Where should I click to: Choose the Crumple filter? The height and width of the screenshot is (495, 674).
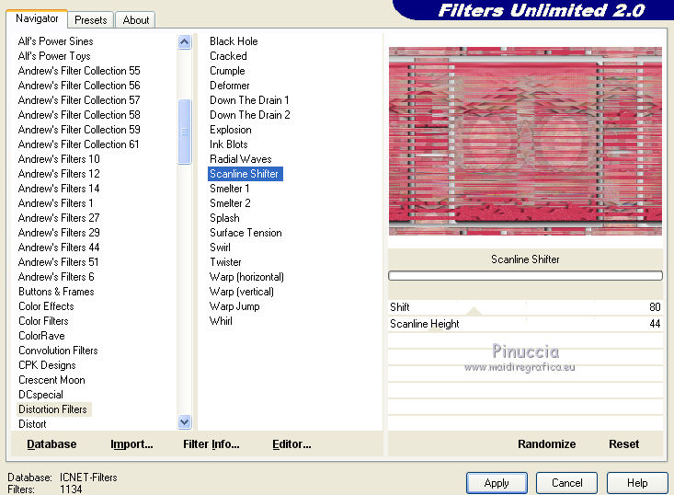[227, 71]
